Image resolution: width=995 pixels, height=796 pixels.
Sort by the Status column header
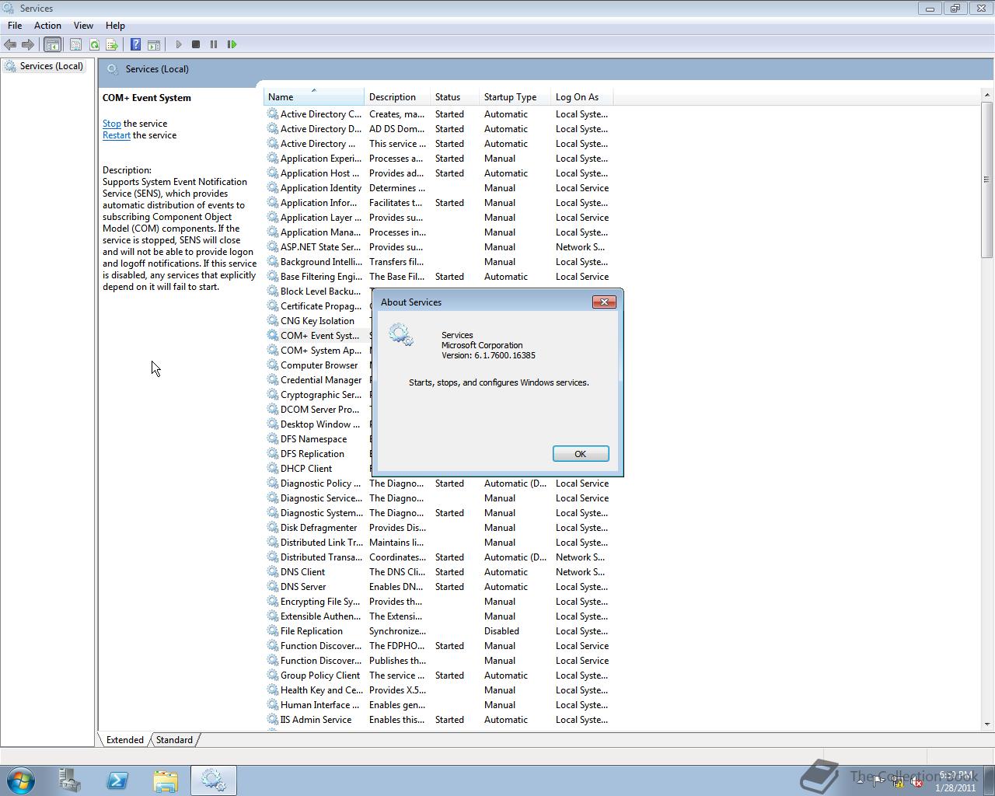pos(455,97)
